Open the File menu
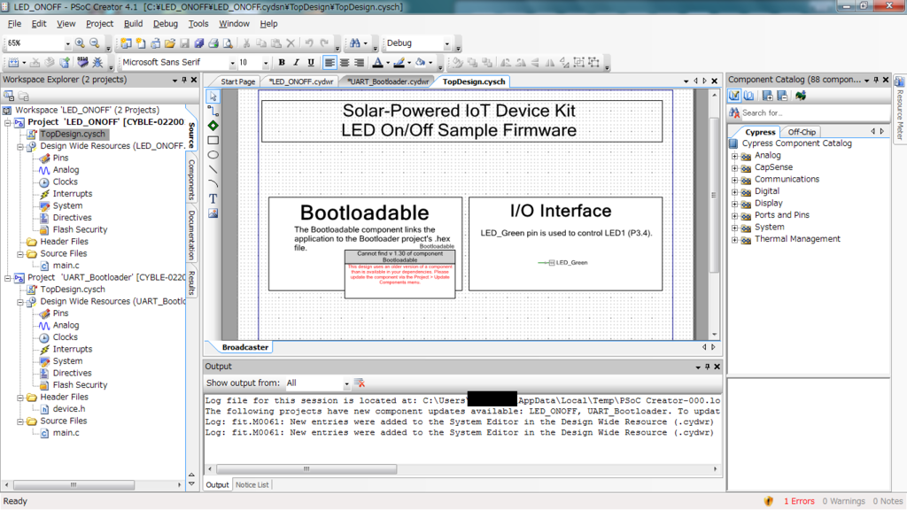This screenshot has width=907, height=510. [x=14, y=24]
